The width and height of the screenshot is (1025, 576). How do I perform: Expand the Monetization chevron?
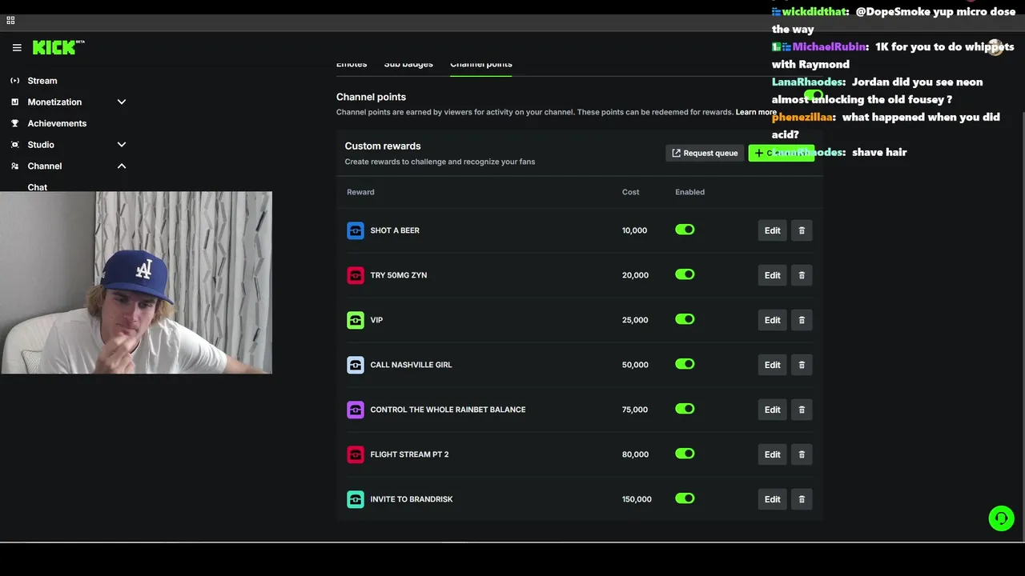[x=122, y=102]
